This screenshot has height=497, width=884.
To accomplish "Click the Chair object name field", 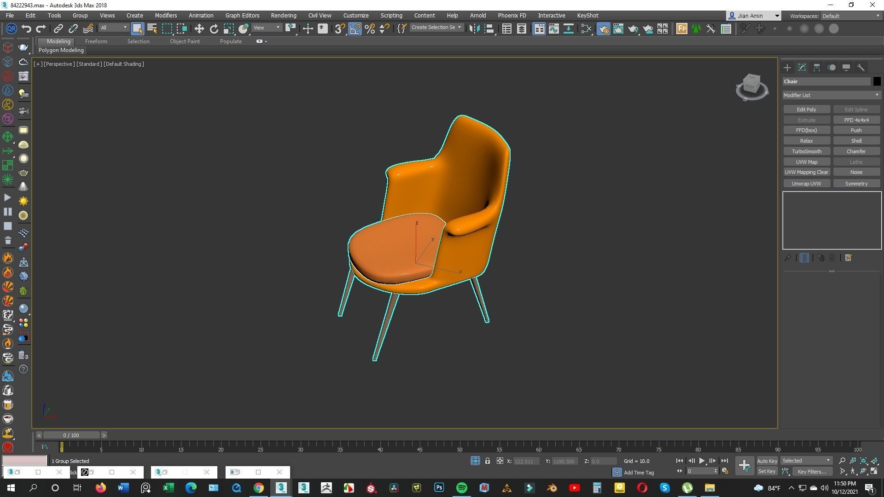I will point(826,81).
